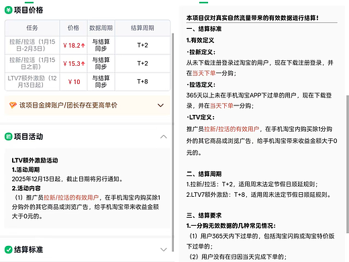349x262 pixels.
Task: Click the (2) 用户没有在归因当天完成下单的 line
Action: (238, 257)
